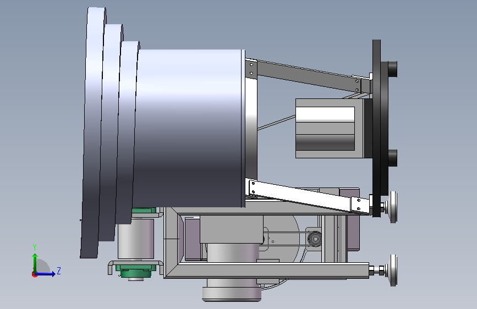This screenshot has height=309, width=477.
Task: Select the hex socket bolt head in the frame
Action: [315, 239]
